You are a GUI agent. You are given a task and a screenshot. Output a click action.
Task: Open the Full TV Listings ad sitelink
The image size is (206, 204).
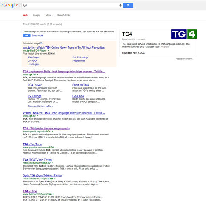click(x=80, y=57)
